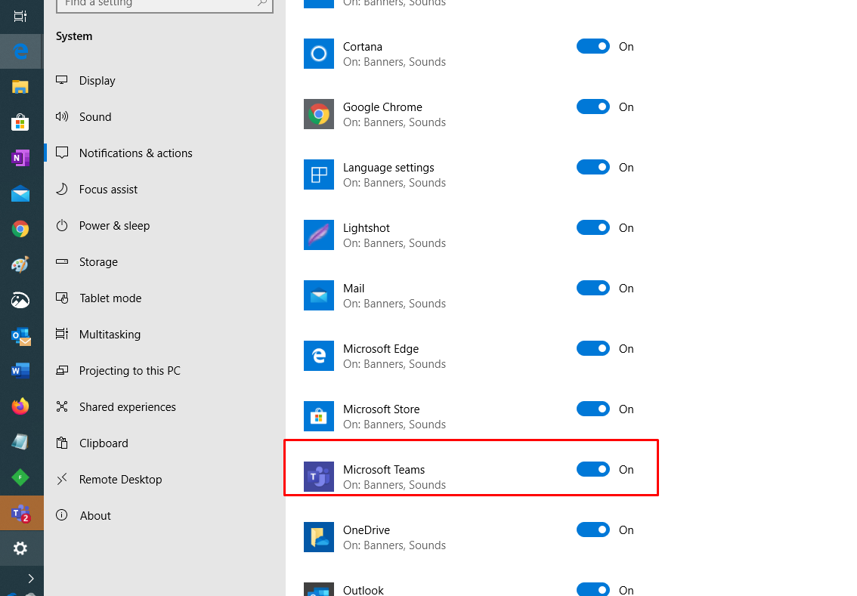The image size is (857, 596).
Task: Disable Google Chrome notifications toggle
Action: pyautogui.click(x=593, y=107)
